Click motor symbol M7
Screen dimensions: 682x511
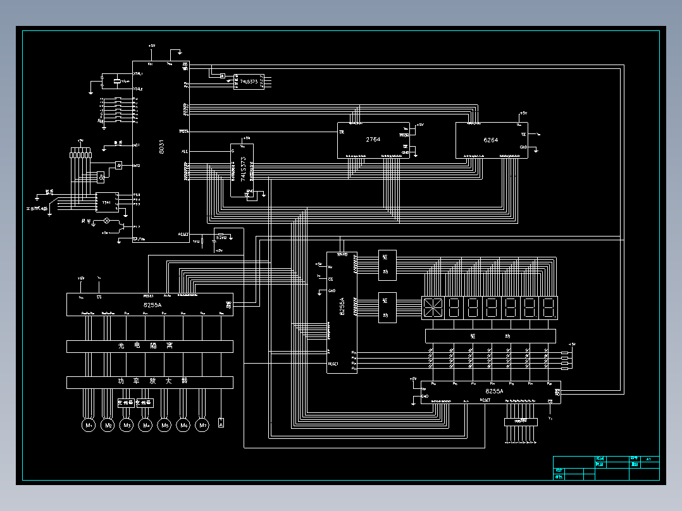[x=202, y=425]
